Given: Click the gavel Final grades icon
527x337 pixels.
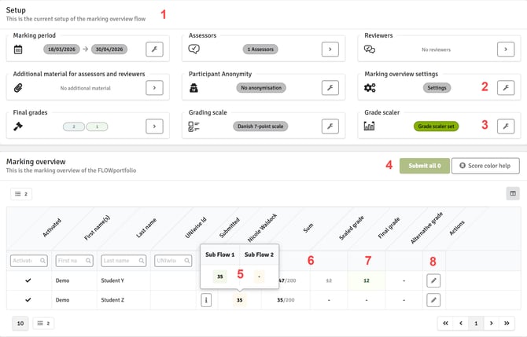Looking at the screenshot, I should coord(18,126).
